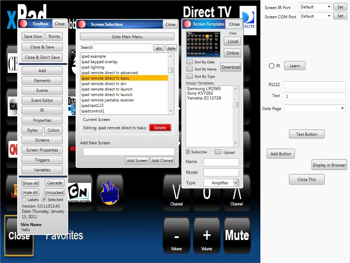Click the Show All button

click(x=30, y=183)
